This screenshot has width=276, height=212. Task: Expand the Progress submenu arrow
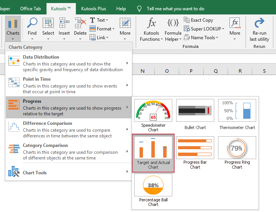pyautogui.click(x=127, y=107)
